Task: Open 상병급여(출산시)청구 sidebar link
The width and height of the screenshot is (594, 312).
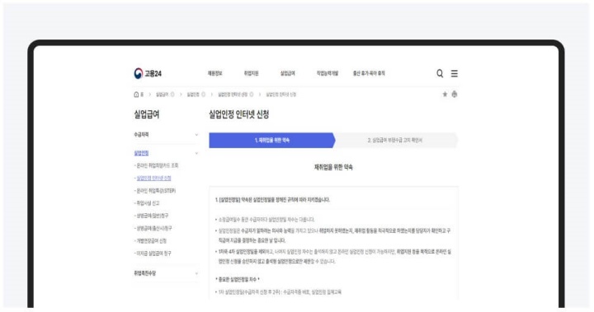Action: coord(153,228)
